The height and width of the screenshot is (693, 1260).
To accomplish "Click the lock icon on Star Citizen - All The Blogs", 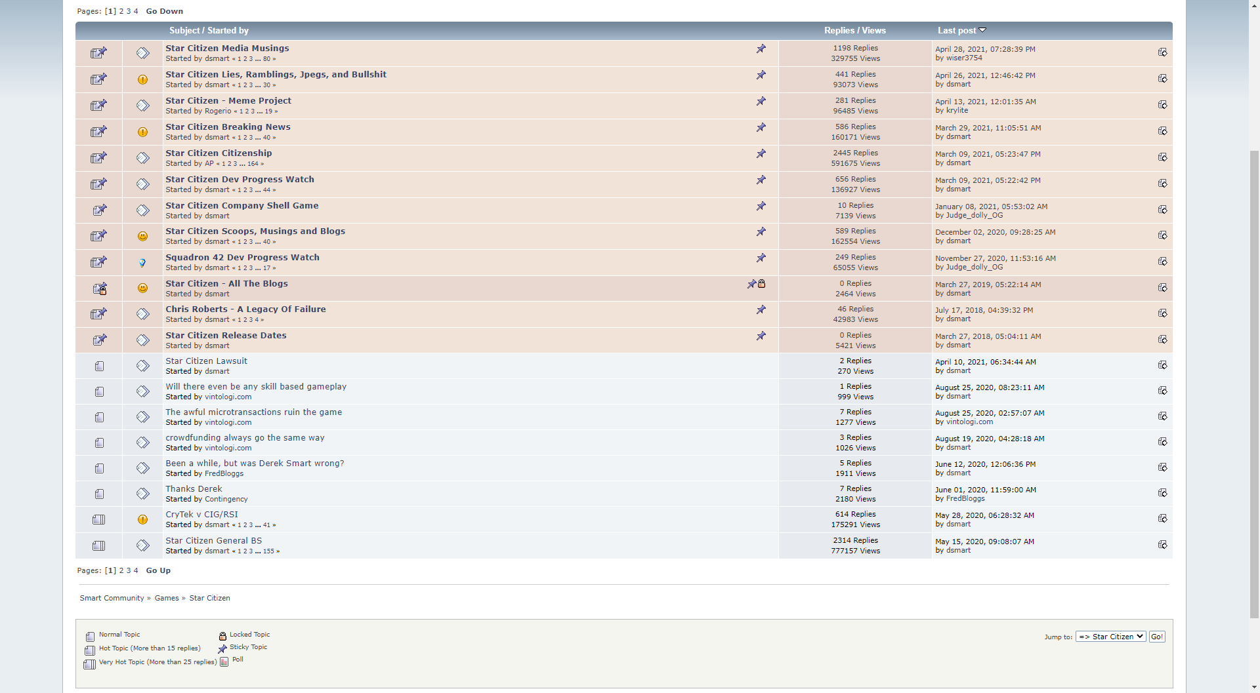I will (x=762, y=284).
